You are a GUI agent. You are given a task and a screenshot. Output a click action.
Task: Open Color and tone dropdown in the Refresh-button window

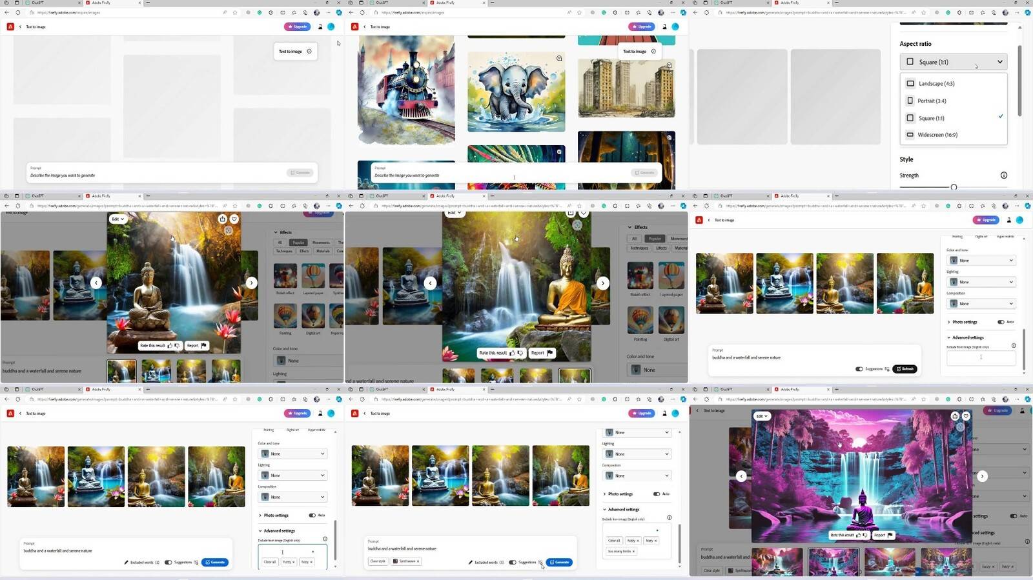[x=981, y=261]
